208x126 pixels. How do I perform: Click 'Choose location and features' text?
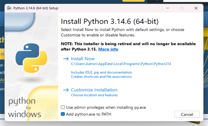(x=94, y=95)
